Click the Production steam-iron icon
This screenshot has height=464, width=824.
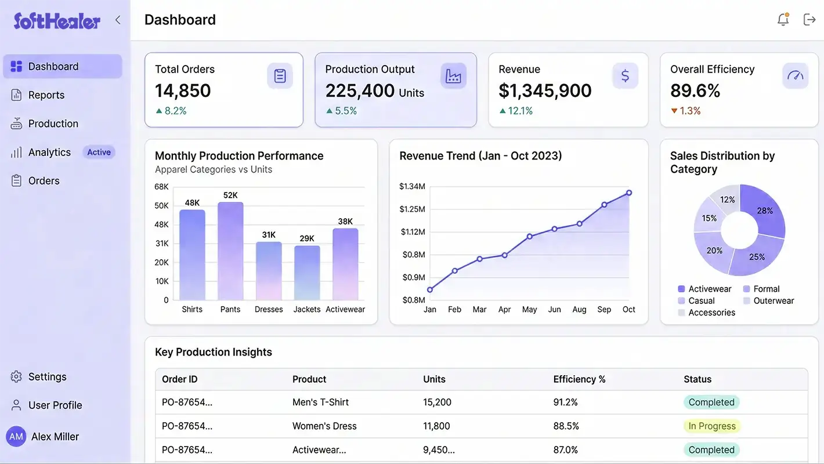[x=16, y=123]
